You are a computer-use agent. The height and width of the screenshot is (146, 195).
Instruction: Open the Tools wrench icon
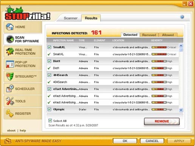click(10, 101)
